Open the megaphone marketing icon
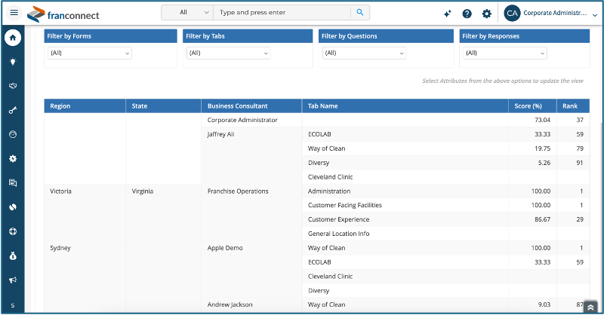 (x=13, y=280)
